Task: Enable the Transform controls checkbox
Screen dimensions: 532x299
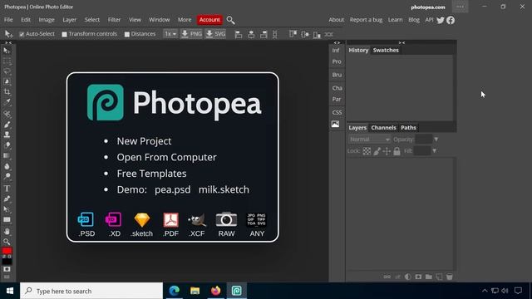Action: pyautogui.click(x=65, y=34)
